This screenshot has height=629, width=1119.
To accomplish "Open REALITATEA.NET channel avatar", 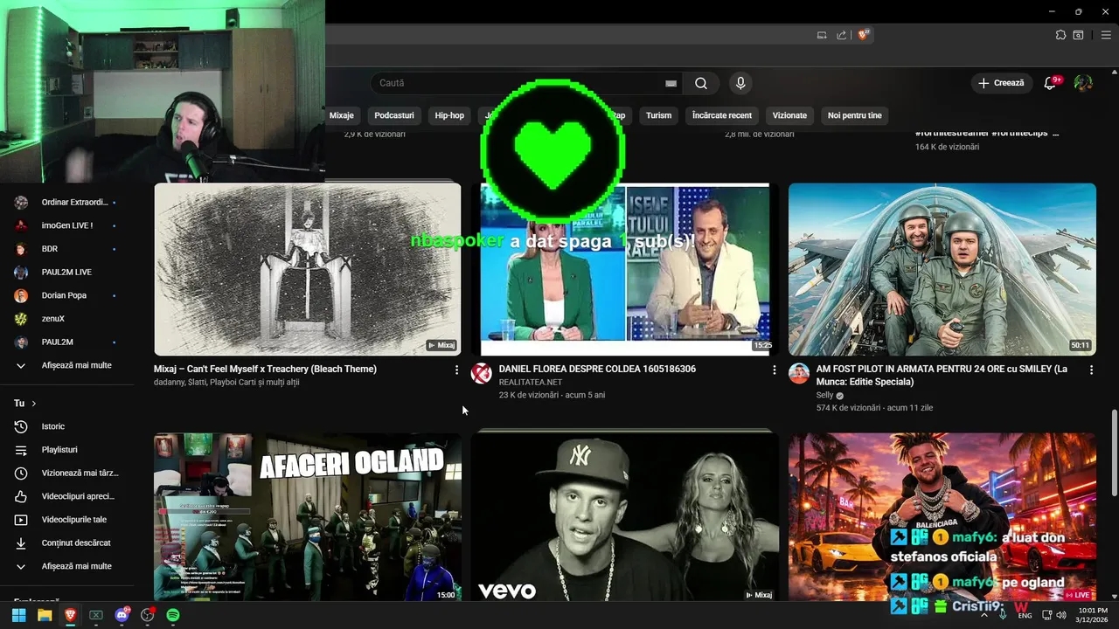I will [482, 374].
